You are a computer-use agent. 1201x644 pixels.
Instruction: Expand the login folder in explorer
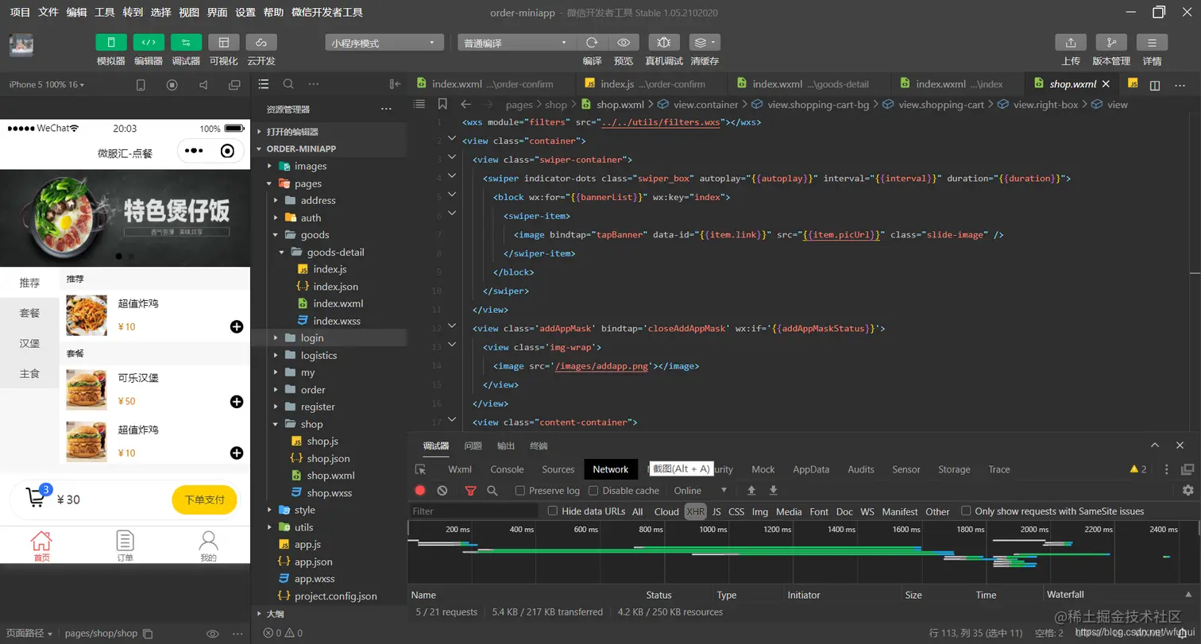coord(311,338)
